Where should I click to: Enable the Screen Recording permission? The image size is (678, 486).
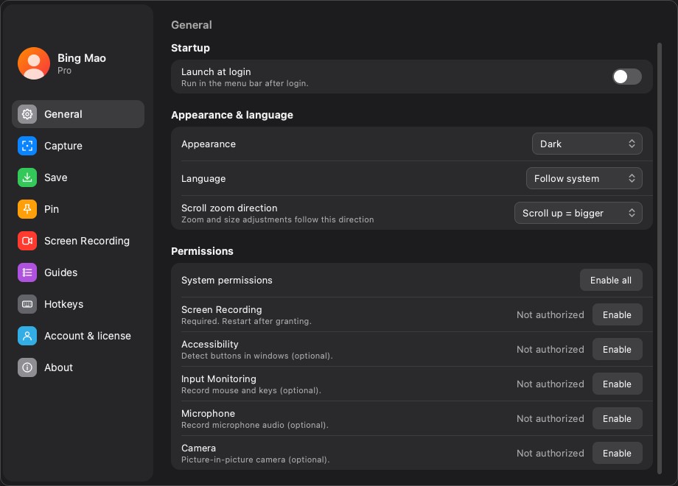[617, 315]
